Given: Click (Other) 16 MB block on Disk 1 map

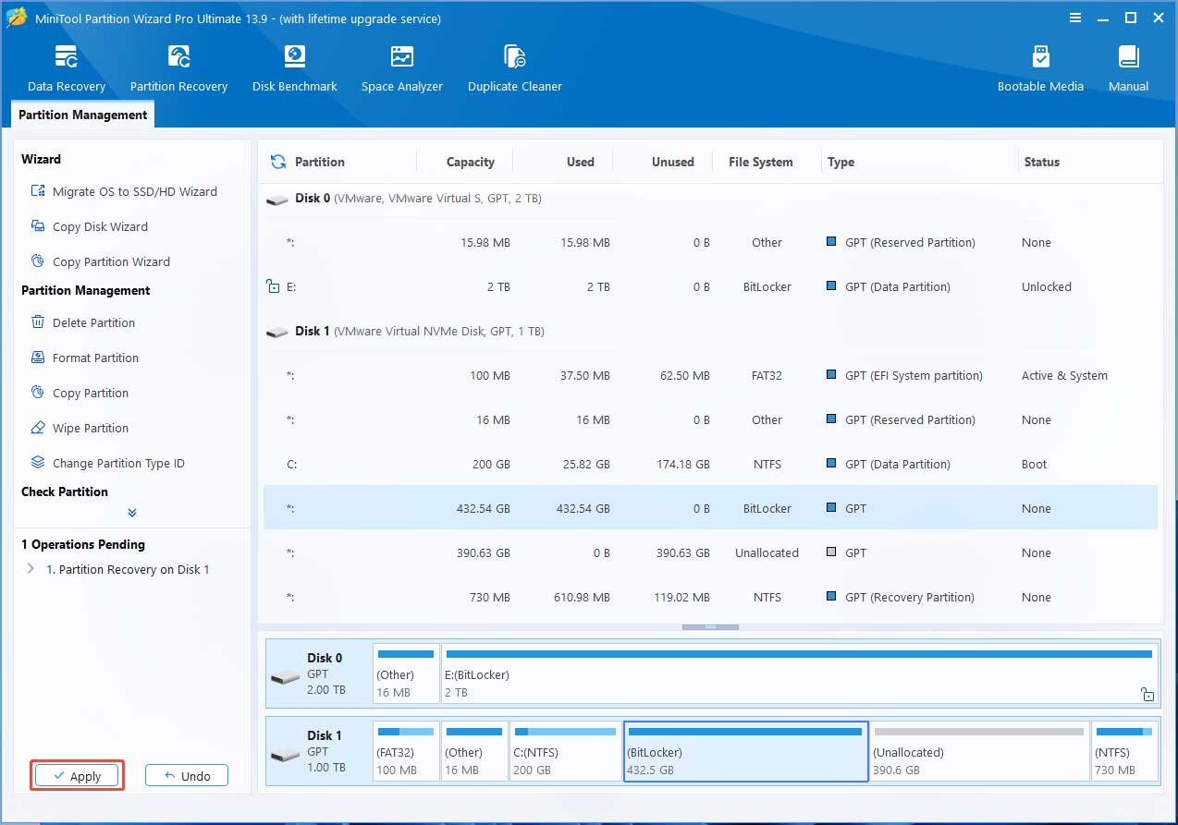Looking at the screenshot, I should pos(474,752).
